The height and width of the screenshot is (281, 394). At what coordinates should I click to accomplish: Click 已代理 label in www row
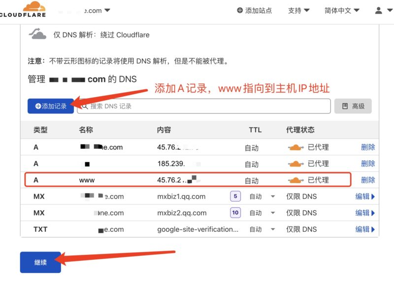coord(318,180)
